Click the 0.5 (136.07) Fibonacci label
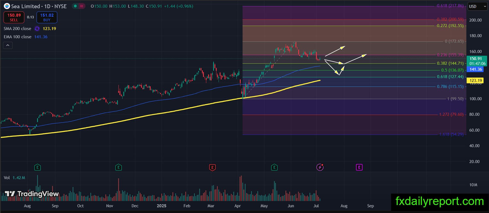This screenshot has width=489, height=213. click(x=452, y=70)
